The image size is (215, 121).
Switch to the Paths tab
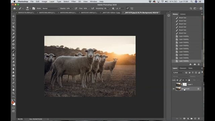point(190,68)
